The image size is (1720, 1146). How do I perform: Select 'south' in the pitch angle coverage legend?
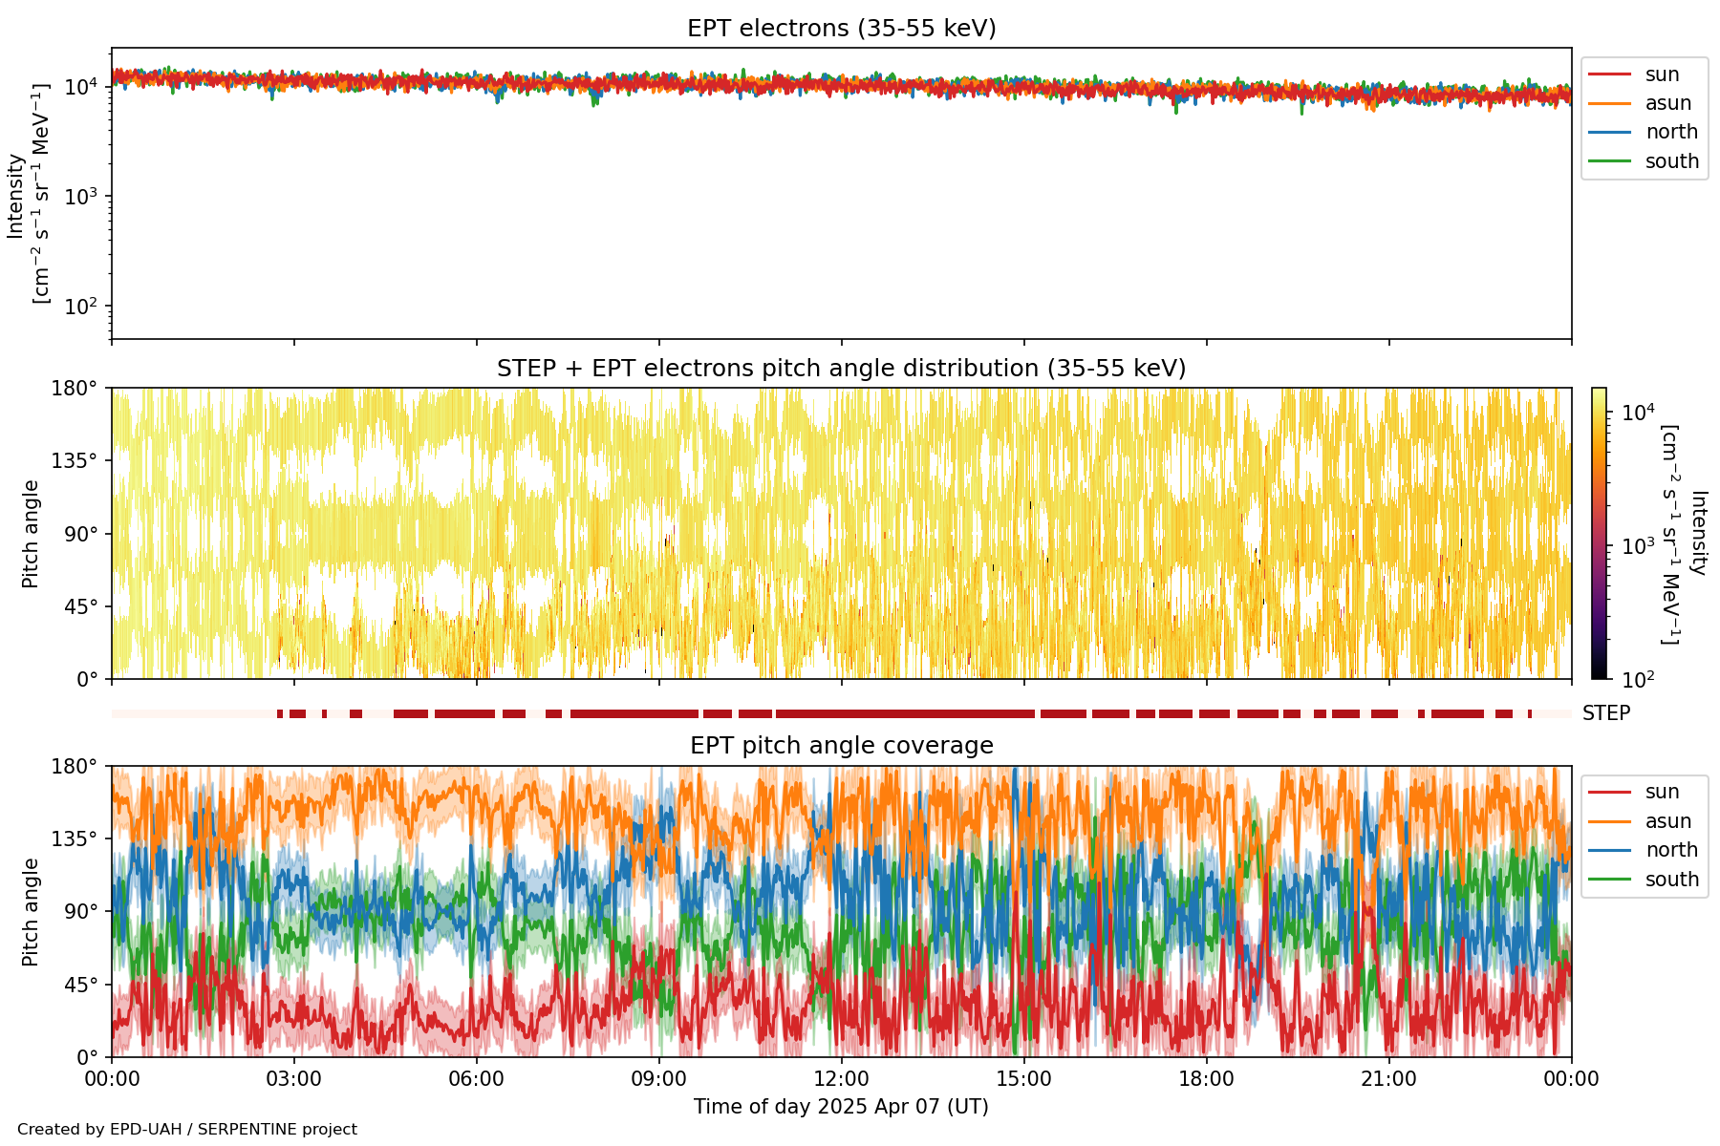click(x=1671, y=880)
